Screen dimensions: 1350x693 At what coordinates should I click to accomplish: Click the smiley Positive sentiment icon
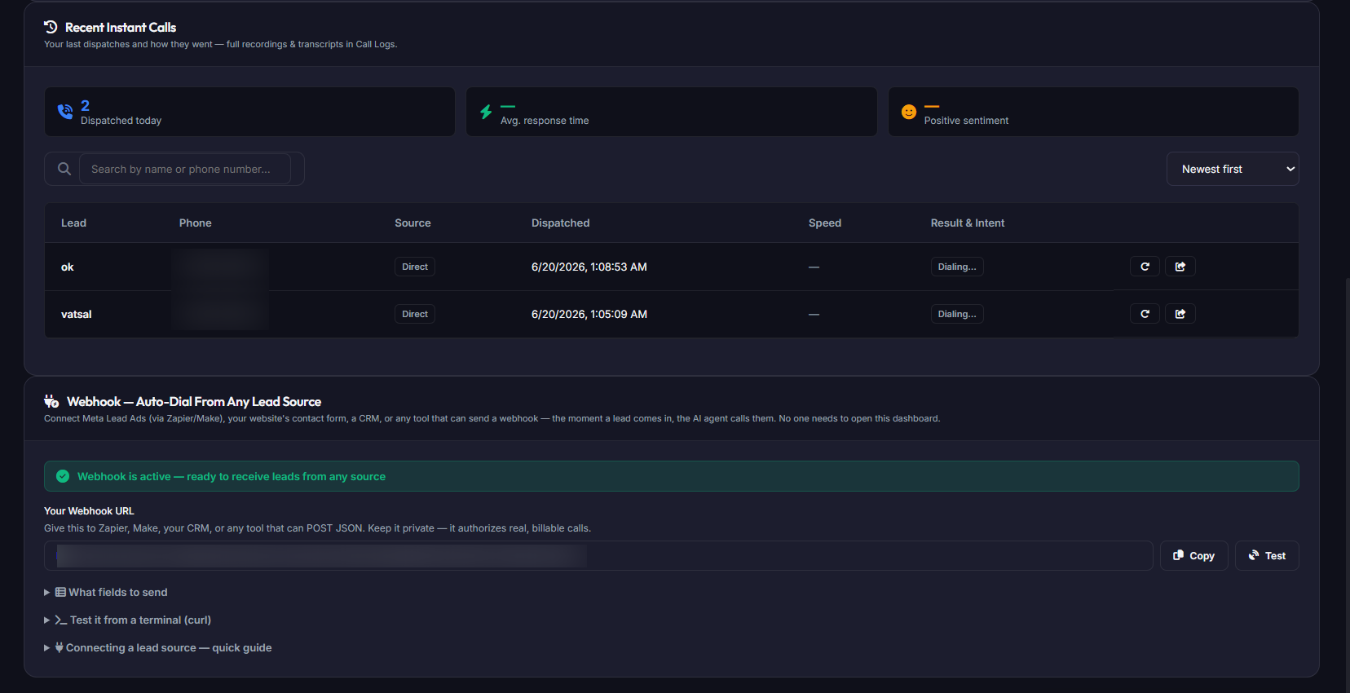tap(908, 112)
